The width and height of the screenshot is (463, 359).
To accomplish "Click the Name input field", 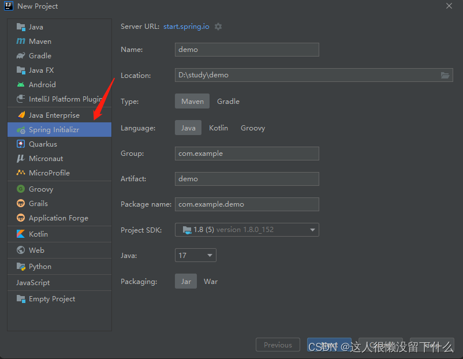I will pos(247,50).
